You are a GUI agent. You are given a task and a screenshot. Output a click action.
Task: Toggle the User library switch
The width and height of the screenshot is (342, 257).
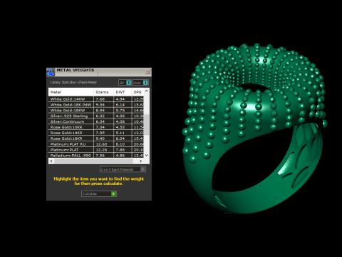[140, 83]
